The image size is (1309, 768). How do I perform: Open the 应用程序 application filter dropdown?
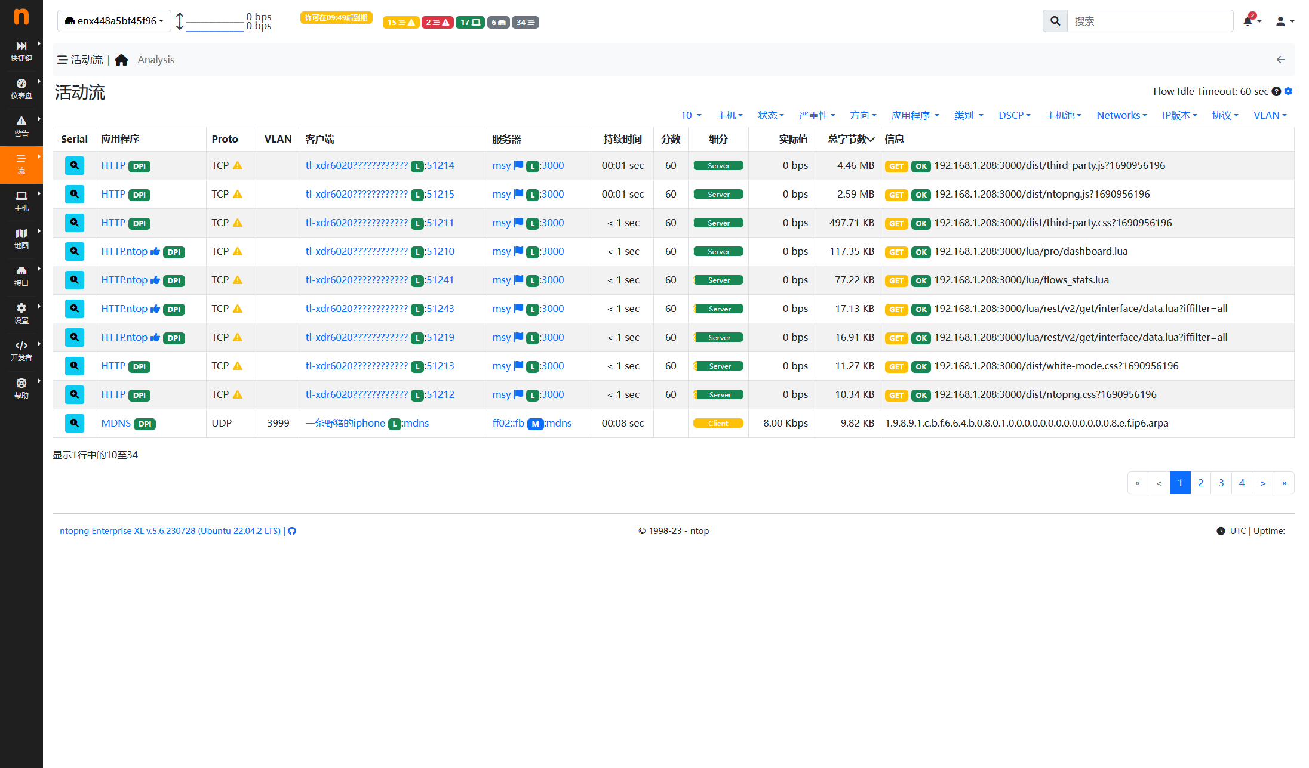(x=915, y=115)
